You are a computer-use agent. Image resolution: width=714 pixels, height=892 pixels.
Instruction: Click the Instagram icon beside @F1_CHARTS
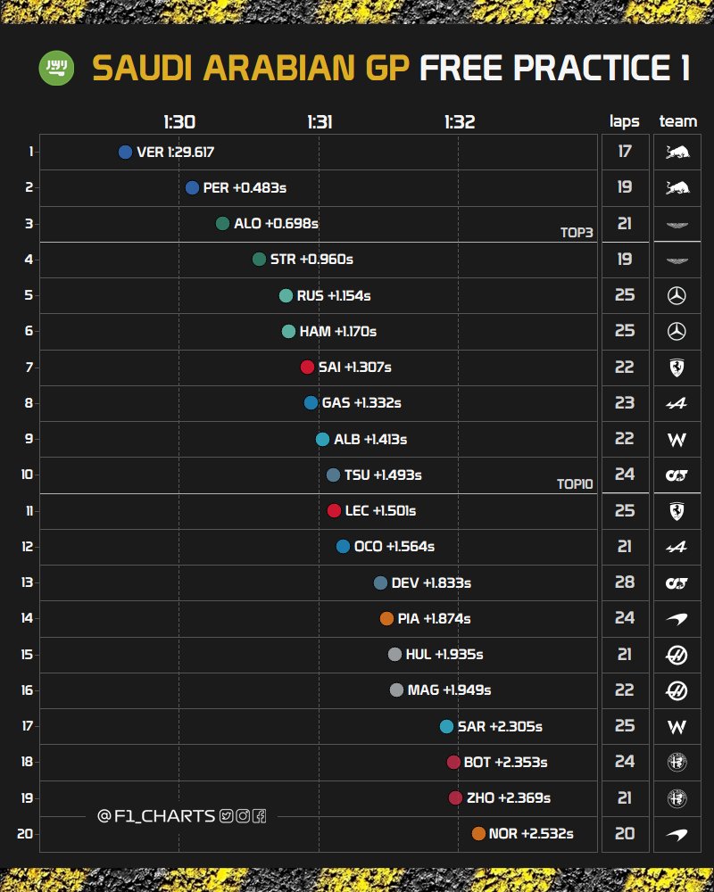242,816
